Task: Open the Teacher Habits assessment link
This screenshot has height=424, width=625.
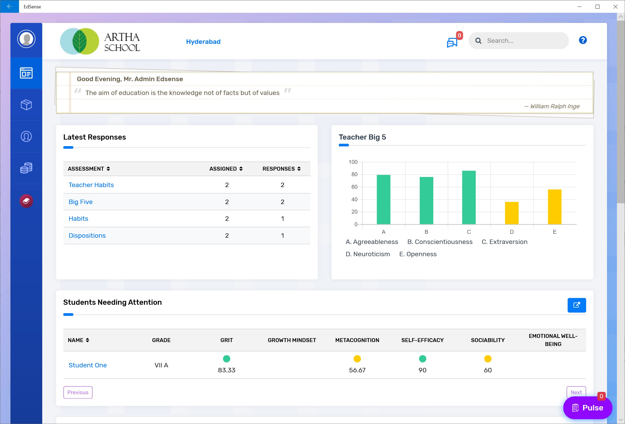Action: 91,185
